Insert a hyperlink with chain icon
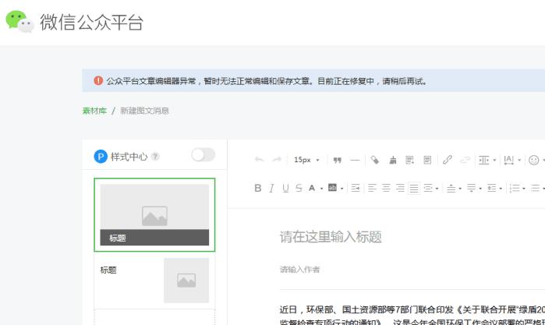This screenshot has height=325, width=545. [447, 160]
